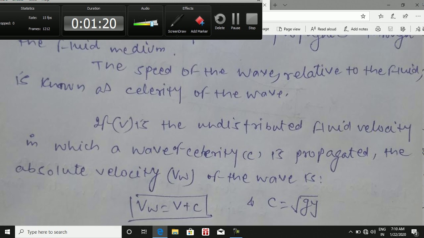The height and width of the screenshot is (238, 424).
Task: Switch to Microsoft Edge on taskbar
Action: point(160,232)
